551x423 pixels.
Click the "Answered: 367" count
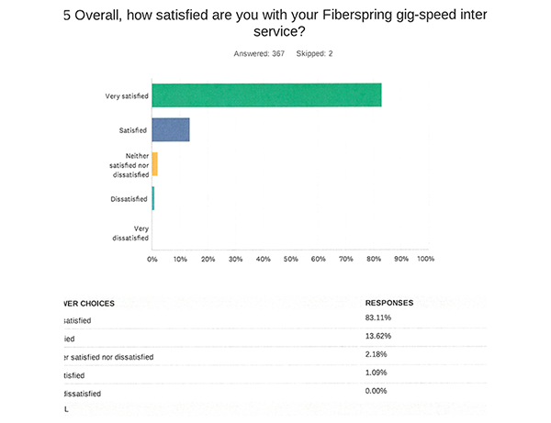pyautogui.click(x=260, y=53)
